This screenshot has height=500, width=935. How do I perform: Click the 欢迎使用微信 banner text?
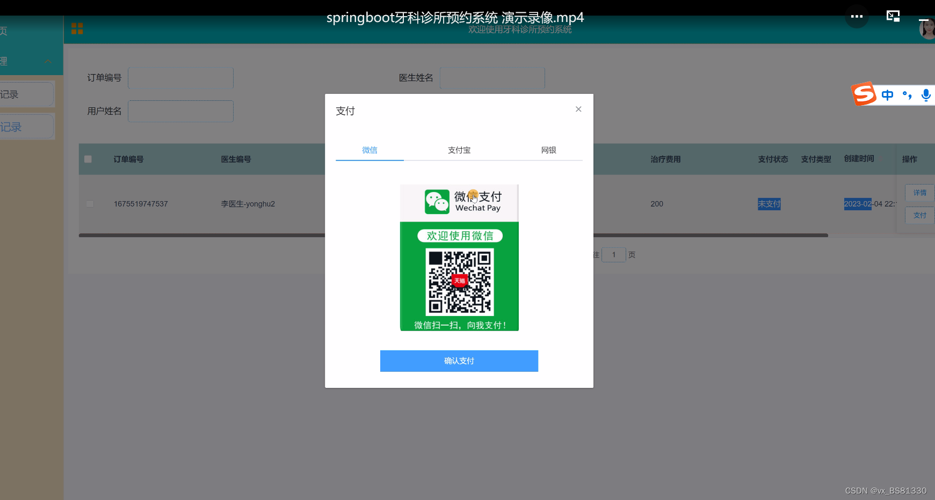pyautogui.click(x=460, y=236)
